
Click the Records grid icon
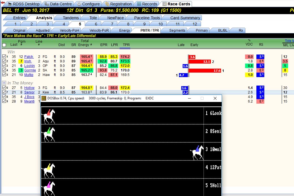click(x=139, y=4)
